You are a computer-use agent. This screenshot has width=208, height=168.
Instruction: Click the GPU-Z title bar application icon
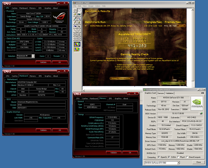tap(145, 90)
